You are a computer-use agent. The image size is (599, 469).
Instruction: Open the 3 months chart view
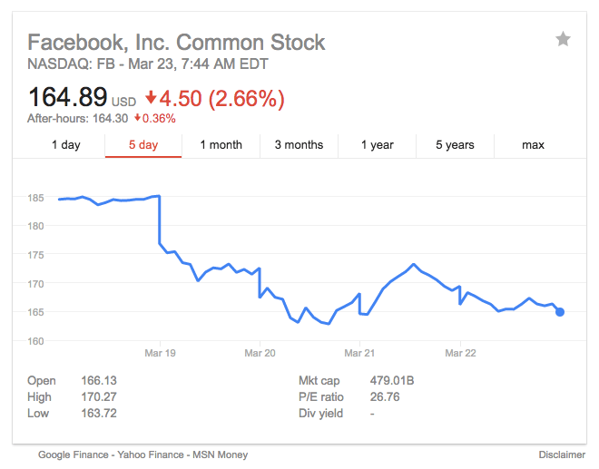point(299,145)
